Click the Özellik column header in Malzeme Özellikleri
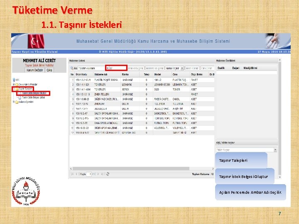The width and height of the screenshot is (299, 224). [221, 68]
